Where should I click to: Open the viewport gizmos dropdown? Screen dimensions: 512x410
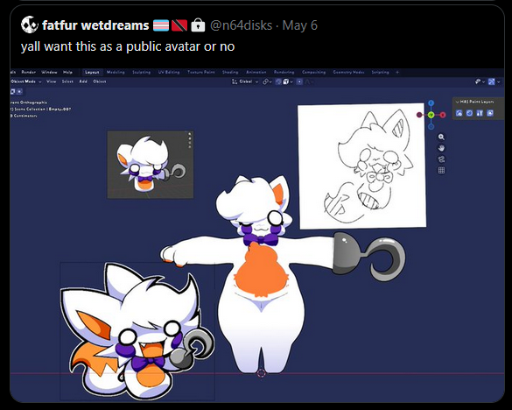[480, 81]
